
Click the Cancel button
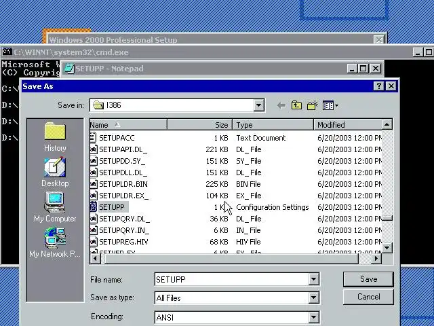[368, 297]
